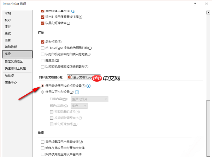Viewport: 212px width, 157px height.
Task: Click the 打印此文档时(H) label
Action: (x=51, y=77)
